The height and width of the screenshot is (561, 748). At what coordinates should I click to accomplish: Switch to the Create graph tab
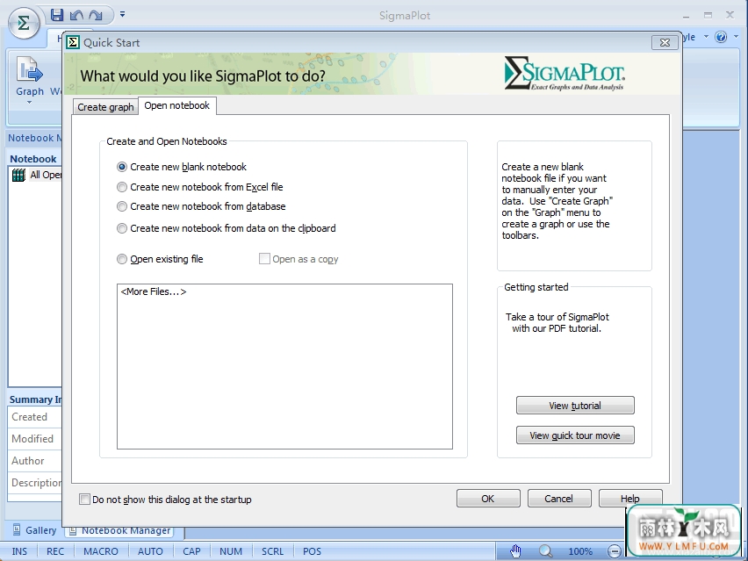(x=105, y=107)
